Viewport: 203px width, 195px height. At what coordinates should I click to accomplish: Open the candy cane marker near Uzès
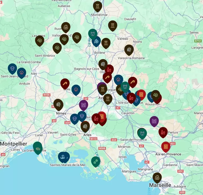tap(65, 83)
